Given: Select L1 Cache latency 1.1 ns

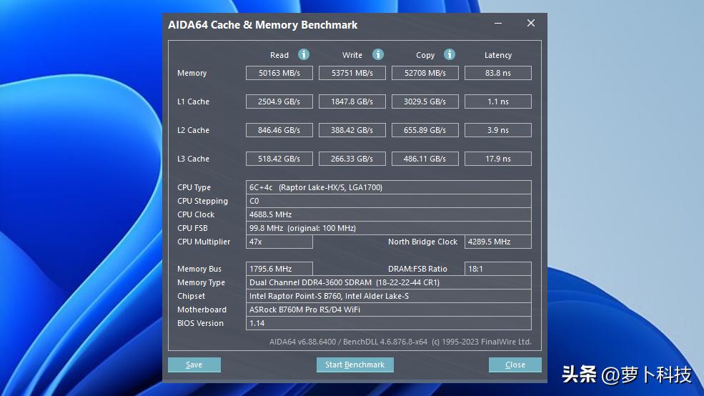Looking at the screenshot, I should pos(498,102).
